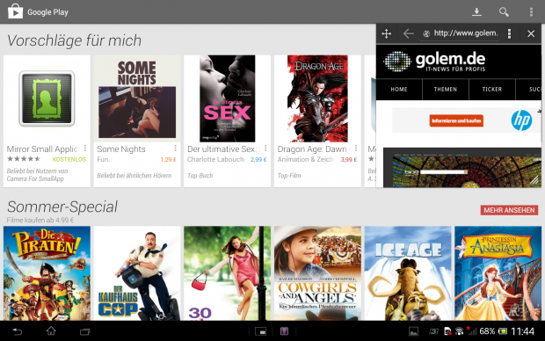Click the HP logo in the ad
Image resolution: width=545 pixels, height=341 pixels.
pyautogui.click(x=521, y=120)
